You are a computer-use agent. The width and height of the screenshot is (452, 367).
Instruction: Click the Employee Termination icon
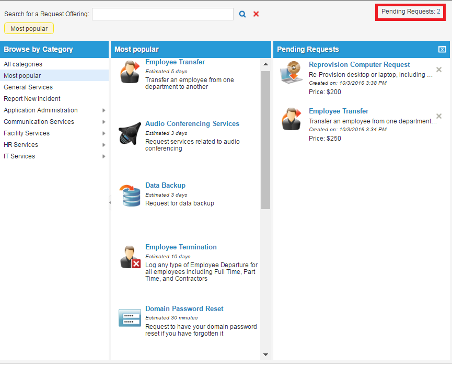point(130,257)
